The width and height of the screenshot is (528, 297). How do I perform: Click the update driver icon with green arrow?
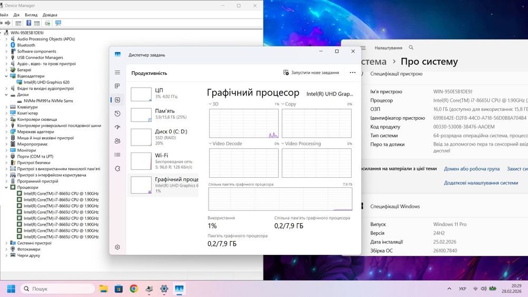pyautogui.click(x=48, y=23)
